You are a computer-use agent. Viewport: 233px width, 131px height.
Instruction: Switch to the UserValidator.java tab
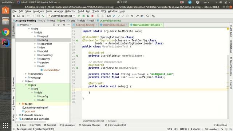(x=114, y=25)
